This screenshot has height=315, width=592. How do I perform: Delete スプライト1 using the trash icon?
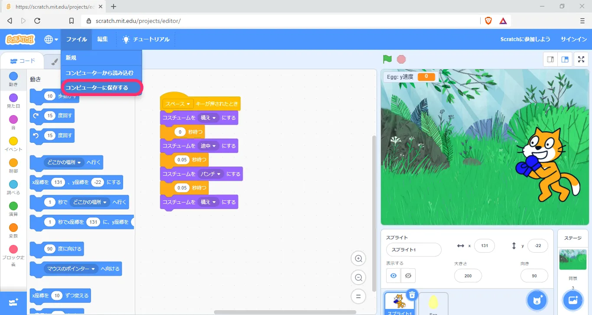pyautogui.click(x=412, y=295)
